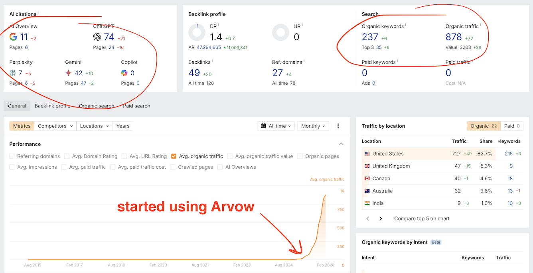Click the Copilot logo icon

[x=124, y=73]
